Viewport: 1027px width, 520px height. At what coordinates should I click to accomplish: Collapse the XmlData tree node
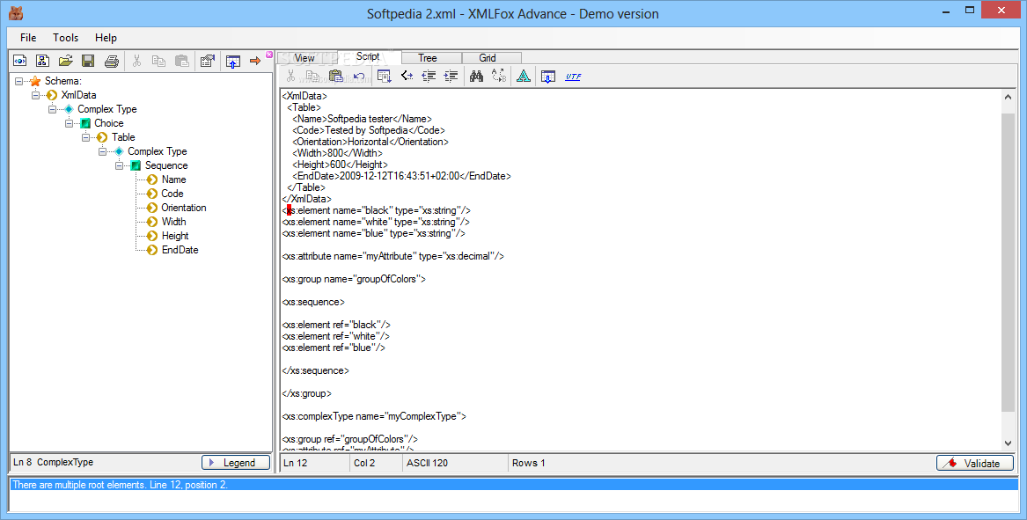point(35,95)
